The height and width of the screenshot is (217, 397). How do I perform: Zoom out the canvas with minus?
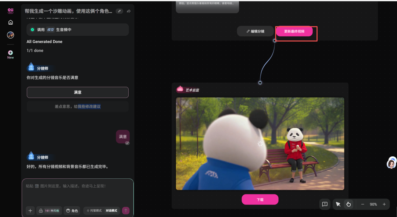[362, 204]
